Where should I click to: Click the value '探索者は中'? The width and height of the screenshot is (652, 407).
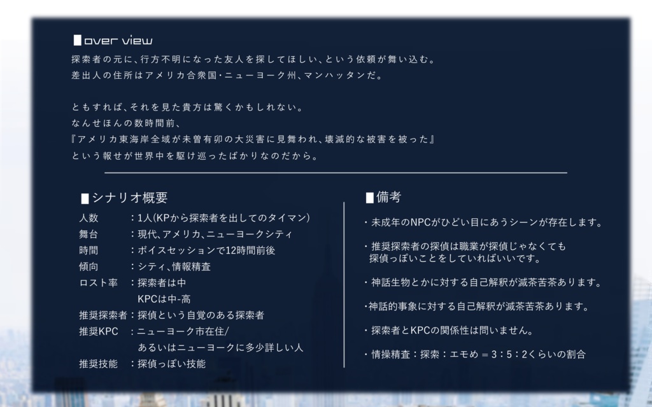point(162,283)
